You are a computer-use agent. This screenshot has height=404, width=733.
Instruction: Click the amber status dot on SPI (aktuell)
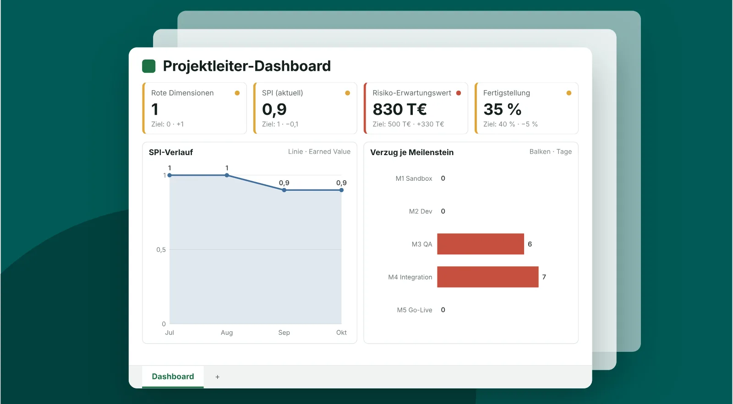(x=348, y=93)
